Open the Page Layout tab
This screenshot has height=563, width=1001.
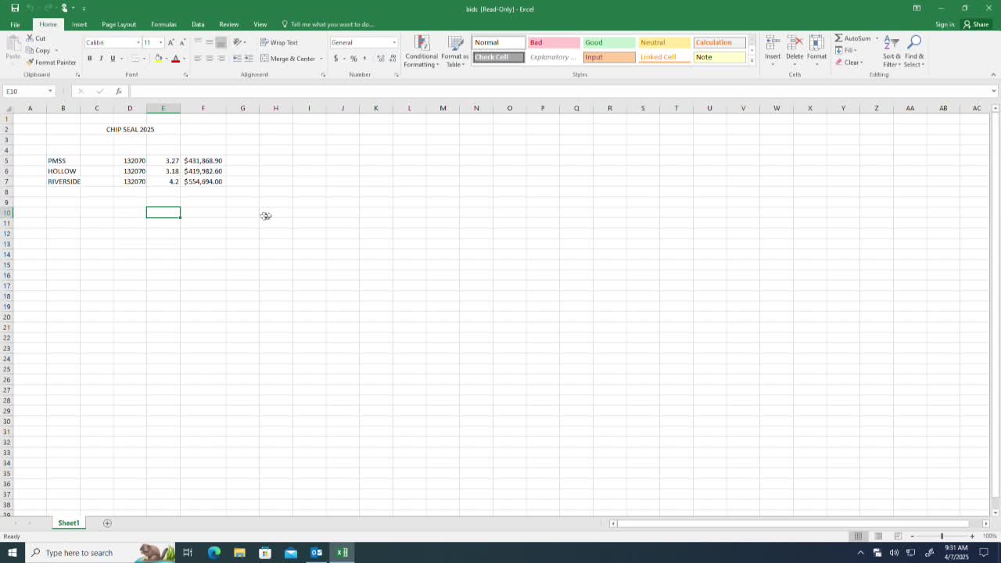pos(119,24)
